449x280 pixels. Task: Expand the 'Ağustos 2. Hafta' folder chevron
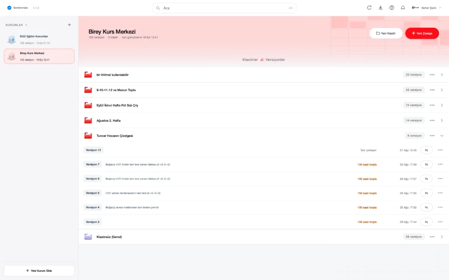click(x=442, y=121)
